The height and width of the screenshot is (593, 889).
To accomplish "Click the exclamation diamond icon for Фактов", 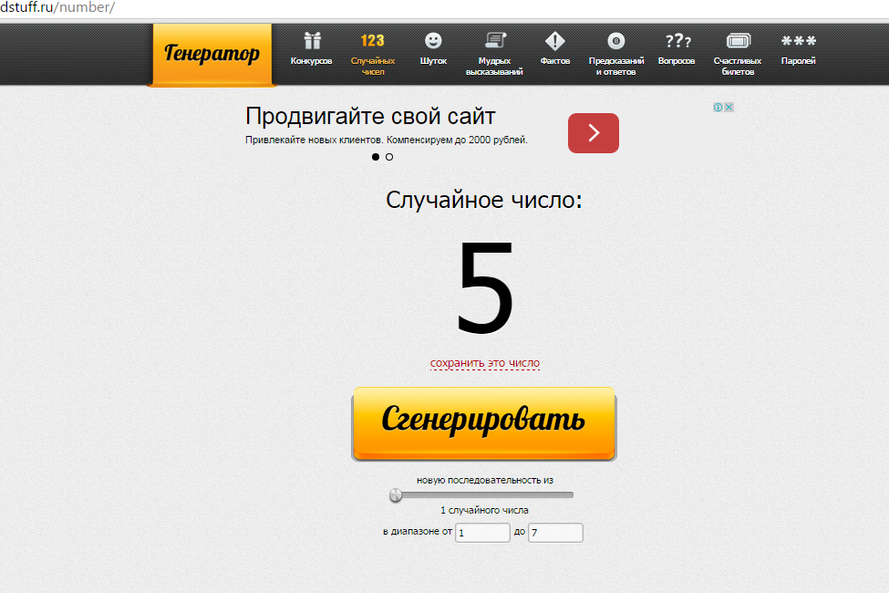I will 555,41.
